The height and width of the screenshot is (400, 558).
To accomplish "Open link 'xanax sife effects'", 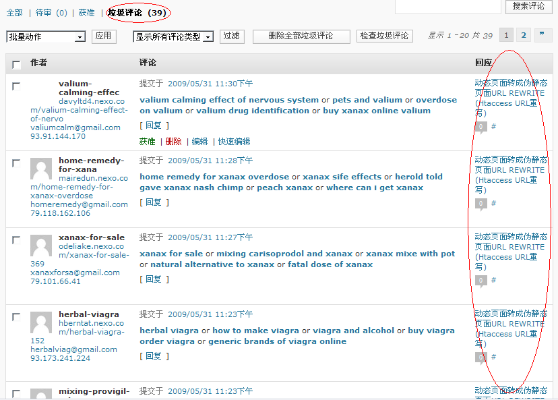I will coord(342,177).
